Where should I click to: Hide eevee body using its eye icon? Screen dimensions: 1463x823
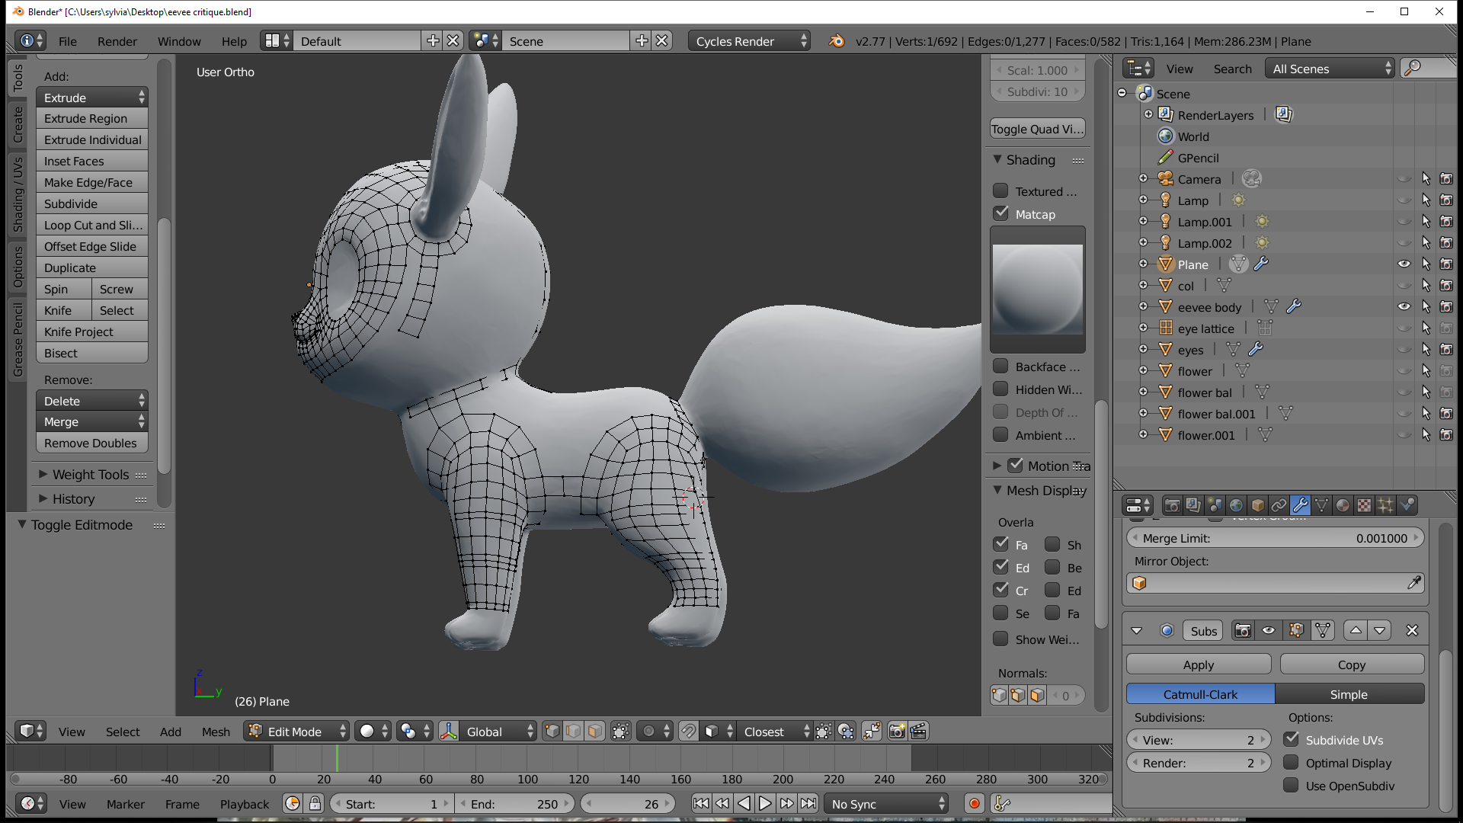point(1404,306)
